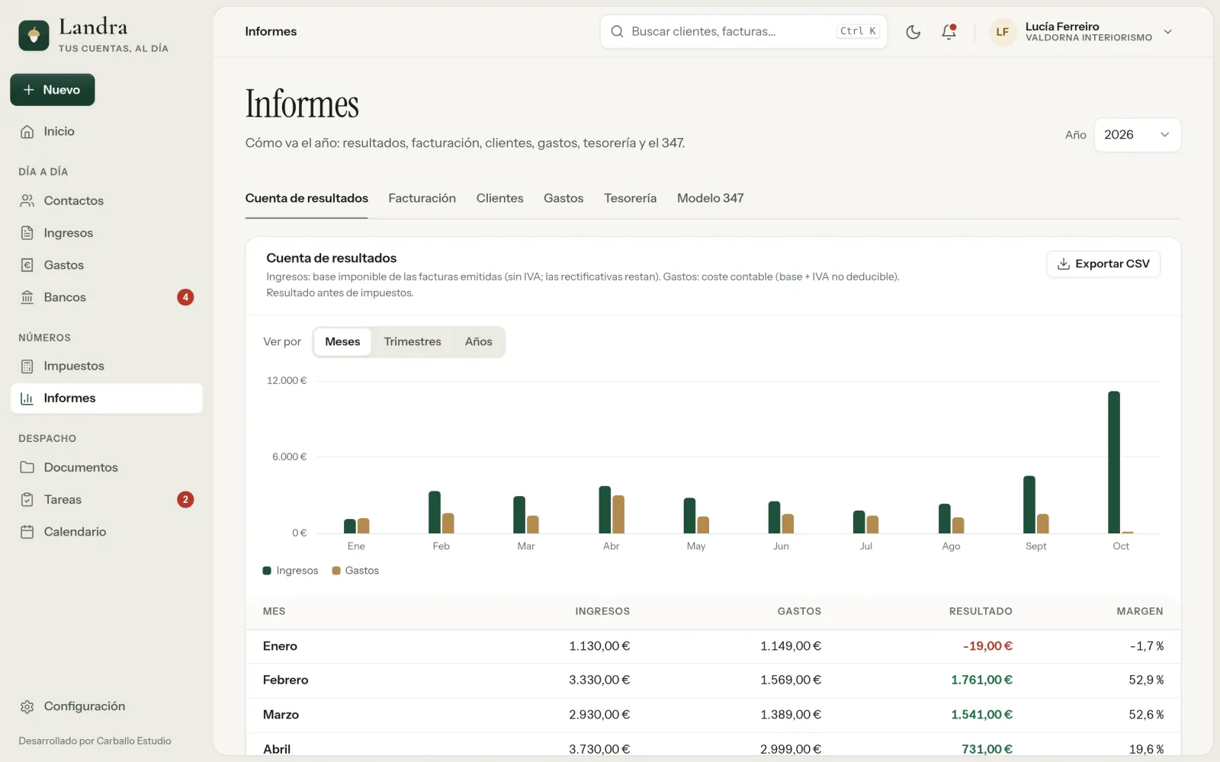Click the Ingresos document icon
1220x762 pixels.
27,233
